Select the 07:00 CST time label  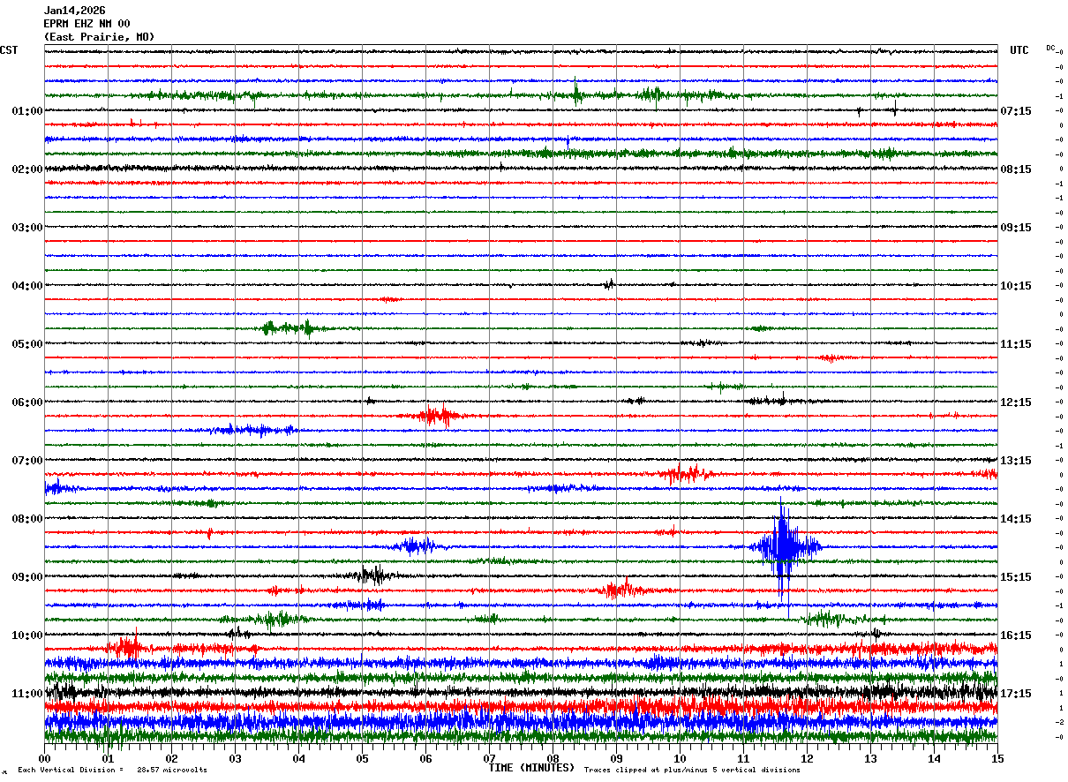pyautogui.click(x=27, y=461)
